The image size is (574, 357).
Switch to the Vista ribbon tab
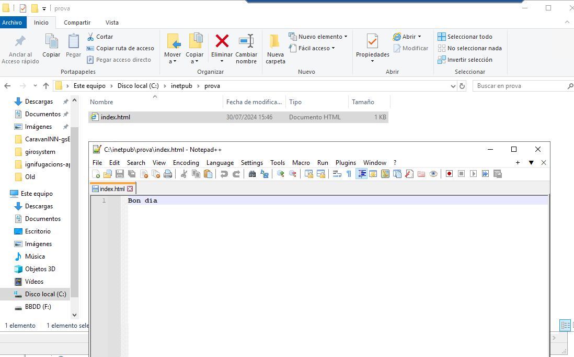(112, 23)
